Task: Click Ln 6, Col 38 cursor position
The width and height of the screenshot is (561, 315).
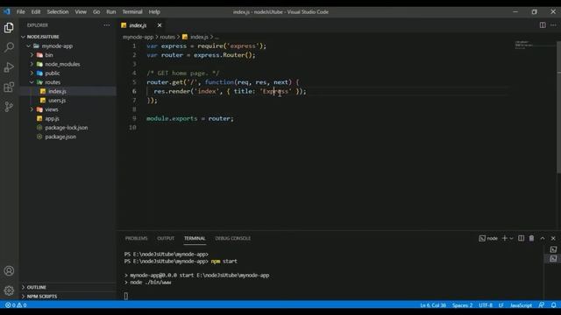Action: point(433,305)
